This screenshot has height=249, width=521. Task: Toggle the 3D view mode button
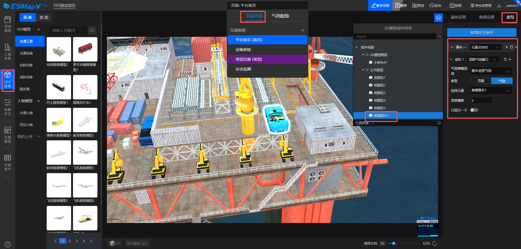click(115, 243)
